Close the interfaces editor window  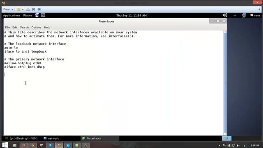(224, 21)
